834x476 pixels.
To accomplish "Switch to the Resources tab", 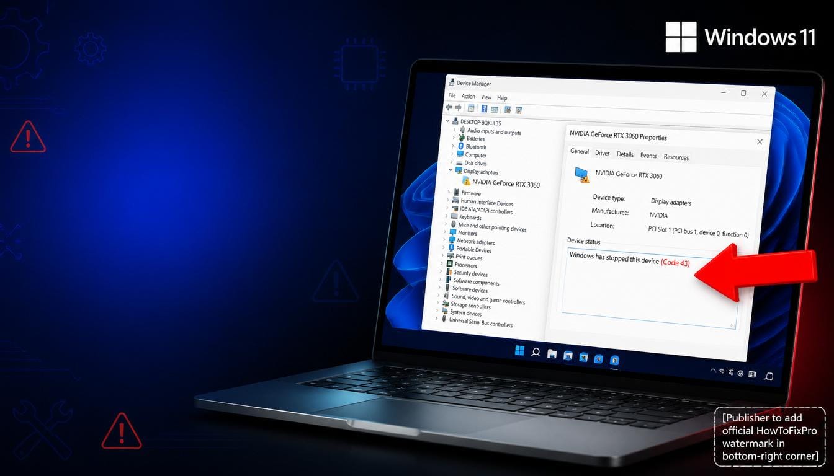I will [x=676, y=157].
